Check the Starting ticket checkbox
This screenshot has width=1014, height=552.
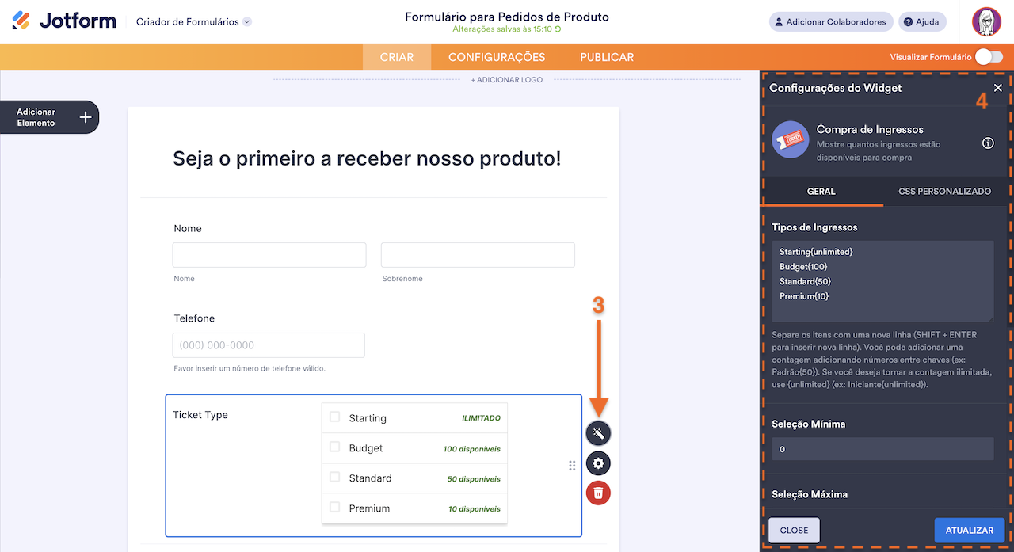pyautogui.click(x=334, y=417)
